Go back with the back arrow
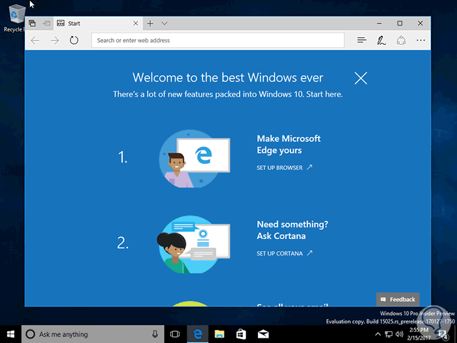 tap(35, 41)
